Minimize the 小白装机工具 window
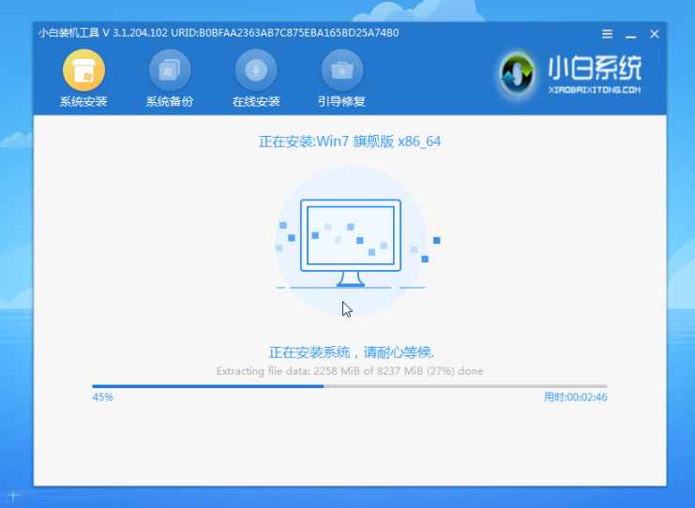The image size is (695, 508). point(631,34)
